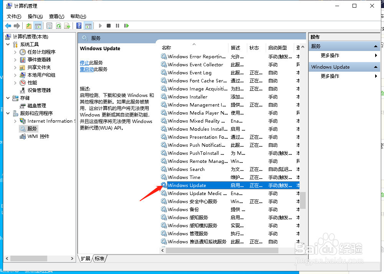Click the Export List toolbar icon
The height and width of the screenshot is (274, 384).
(x=68, y=26)
